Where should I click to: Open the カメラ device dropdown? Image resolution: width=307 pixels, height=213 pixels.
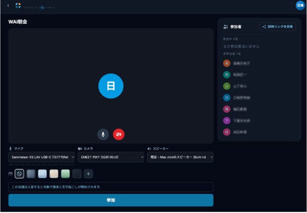[111, 157]
